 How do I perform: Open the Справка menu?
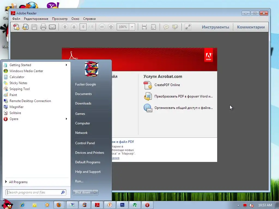click(89, 19)
